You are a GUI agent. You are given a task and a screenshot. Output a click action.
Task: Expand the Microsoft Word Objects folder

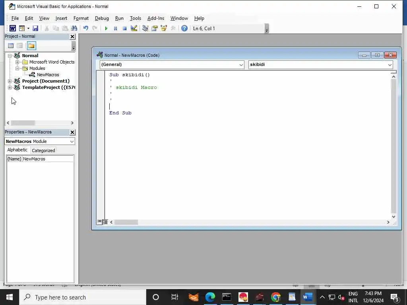pyautogui.click(x=17, y=62)
